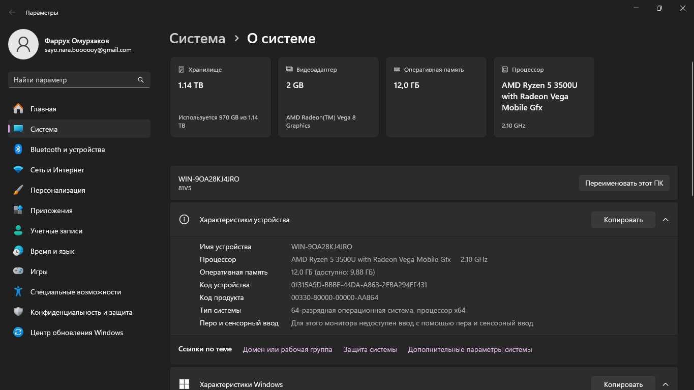Click Переименовать этот ПК button

[x=624, y=183]
